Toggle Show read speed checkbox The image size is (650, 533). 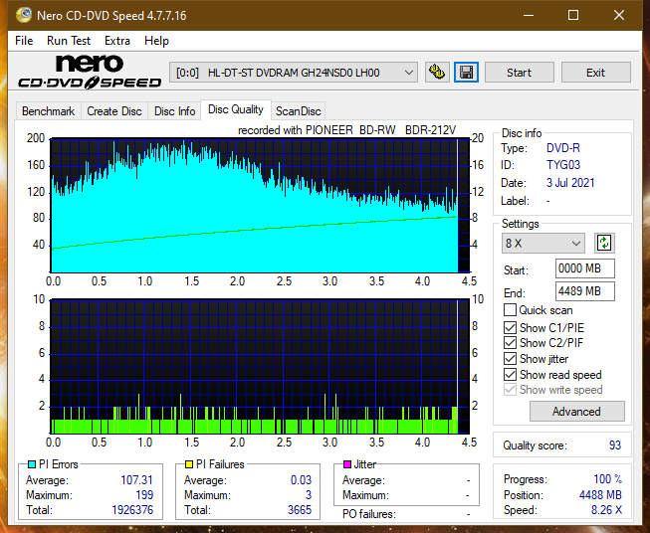510,374
